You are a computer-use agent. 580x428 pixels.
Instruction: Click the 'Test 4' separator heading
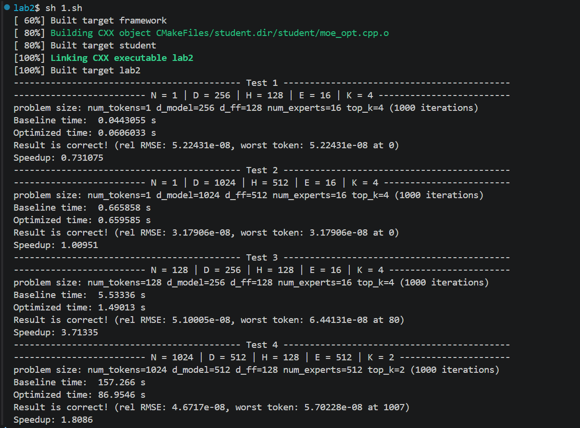click(x=262, y=345)
